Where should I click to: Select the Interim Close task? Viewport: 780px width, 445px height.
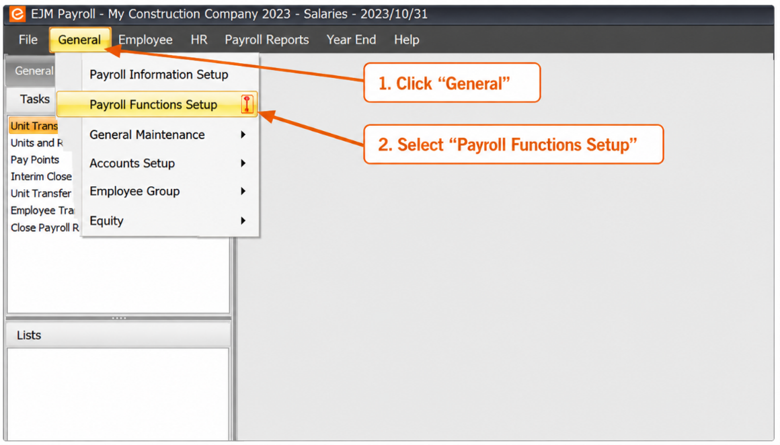pos(41,177)
